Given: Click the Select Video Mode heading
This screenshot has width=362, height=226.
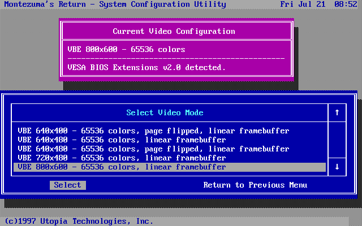Looking at the screenshot, I should 165,112.
